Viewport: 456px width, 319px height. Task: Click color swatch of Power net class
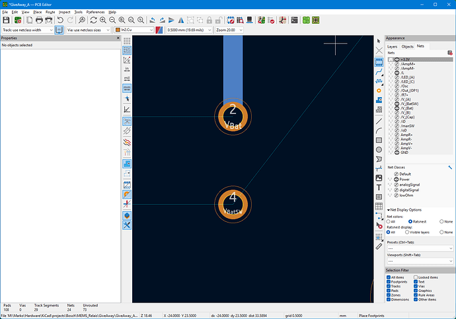390,180
